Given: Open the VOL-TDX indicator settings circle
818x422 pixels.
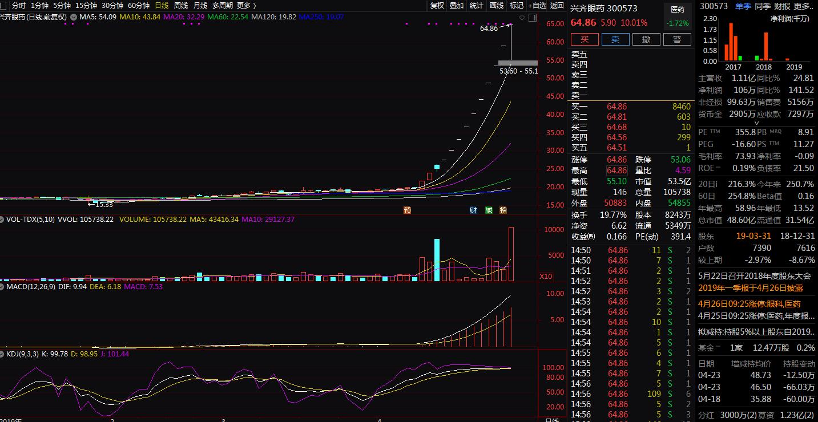Looking at the screenshot, I should tap(3, 219).
